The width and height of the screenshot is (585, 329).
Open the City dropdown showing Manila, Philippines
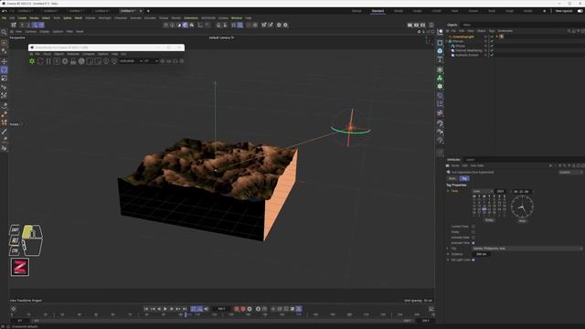tap(527, 249)
